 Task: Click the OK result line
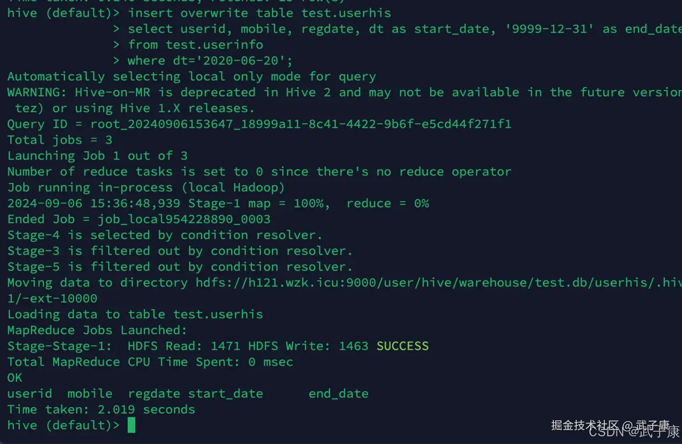click(15, 378)
